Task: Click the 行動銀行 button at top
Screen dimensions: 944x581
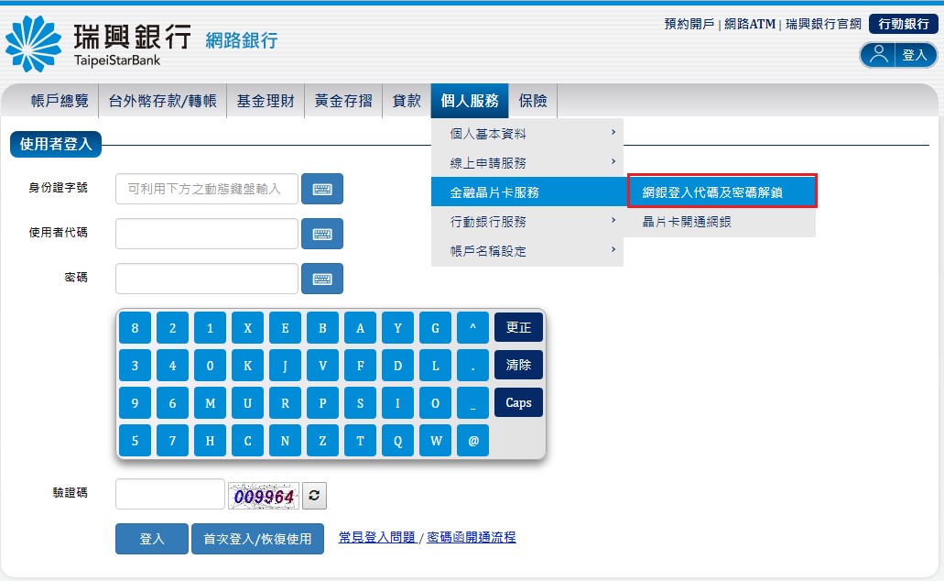Action: coord(903,25)
